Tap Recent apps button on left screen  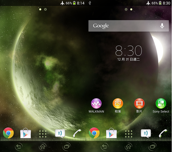coord(66,147)
